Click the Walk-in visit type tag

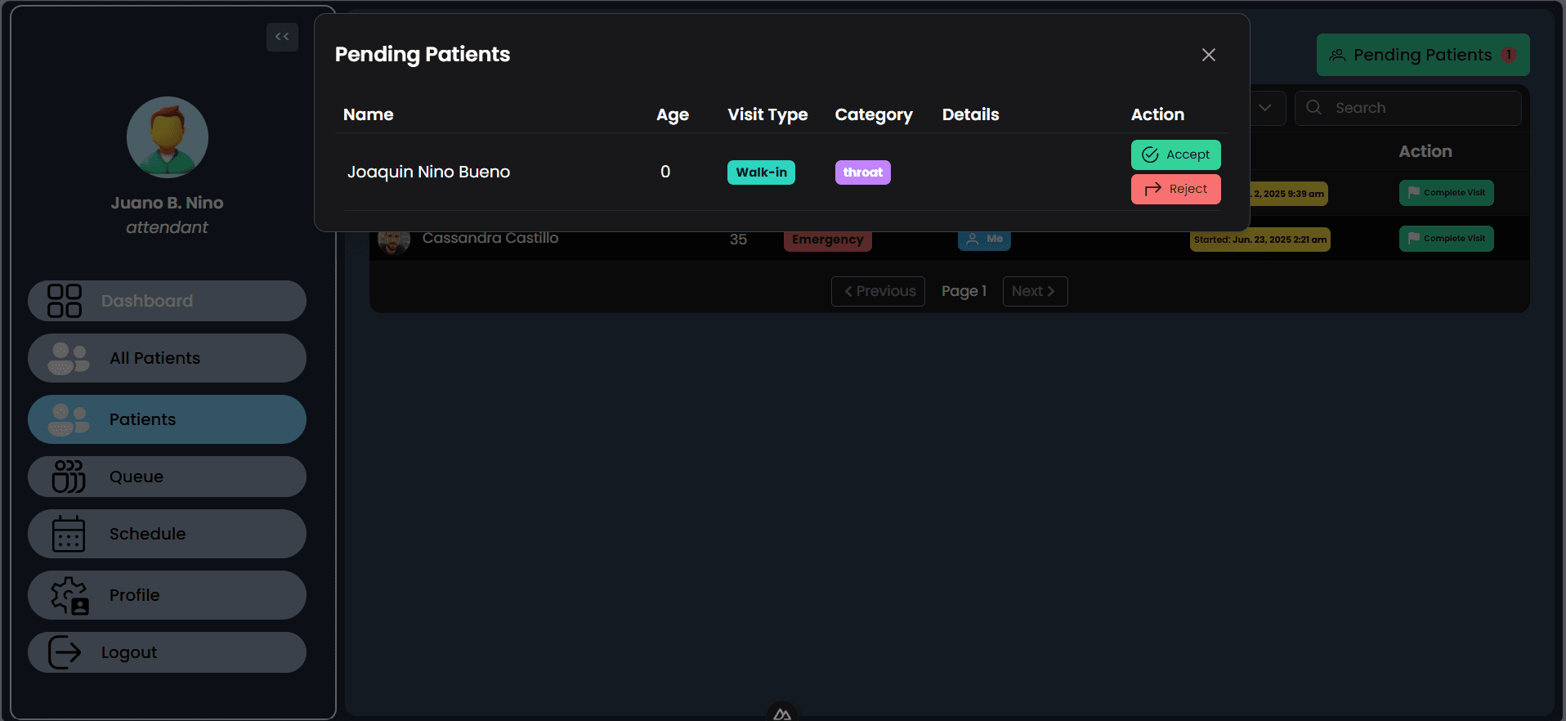(x=761, y=172)
